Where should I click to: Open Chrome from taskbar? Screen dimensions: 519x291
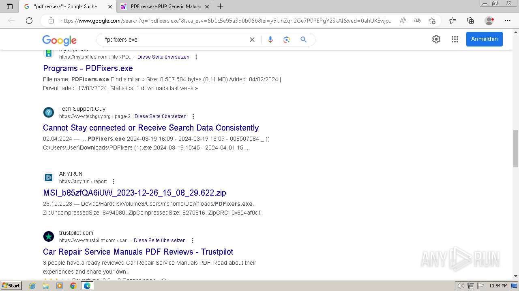tap(73, 286)
